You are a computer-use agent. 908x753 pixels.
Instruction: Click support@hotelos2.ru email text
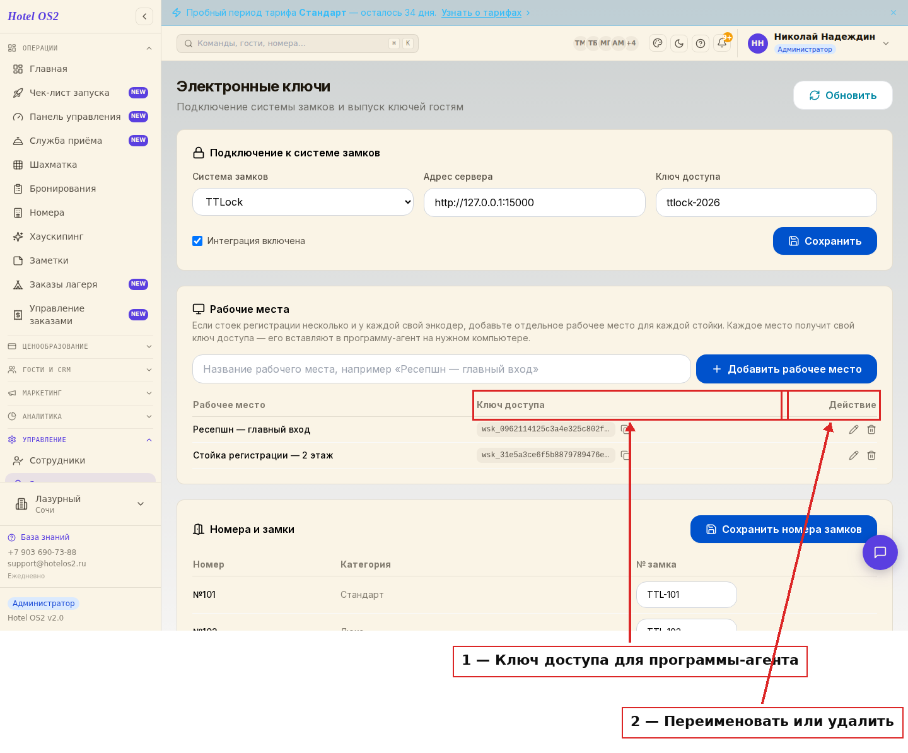pyautogui.click(x=47, y=564)
